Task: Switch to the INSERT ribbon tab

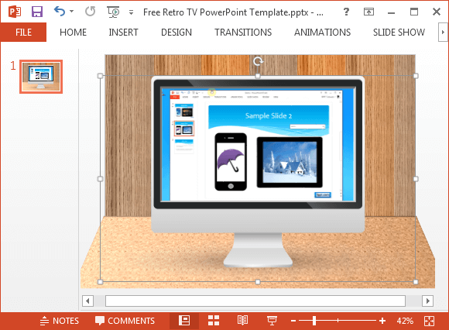Action: click(x=123, y=32)
